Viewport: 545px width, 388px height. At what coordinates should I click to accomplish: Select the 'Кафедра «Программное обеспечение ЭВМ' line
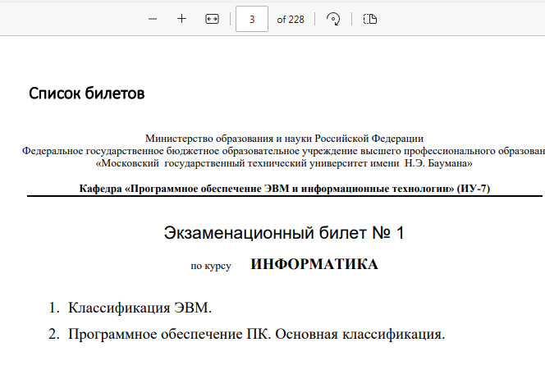click(285, 189)
